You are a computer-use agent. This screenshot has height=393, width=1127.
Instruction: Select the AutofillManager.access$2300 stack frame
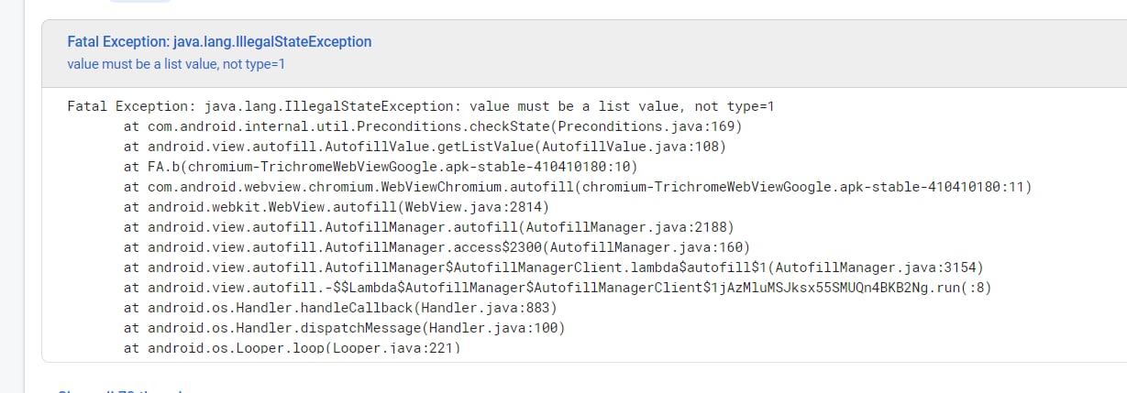[x=436, y=247]
